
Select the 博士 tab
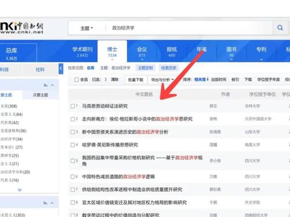[112, 52]
